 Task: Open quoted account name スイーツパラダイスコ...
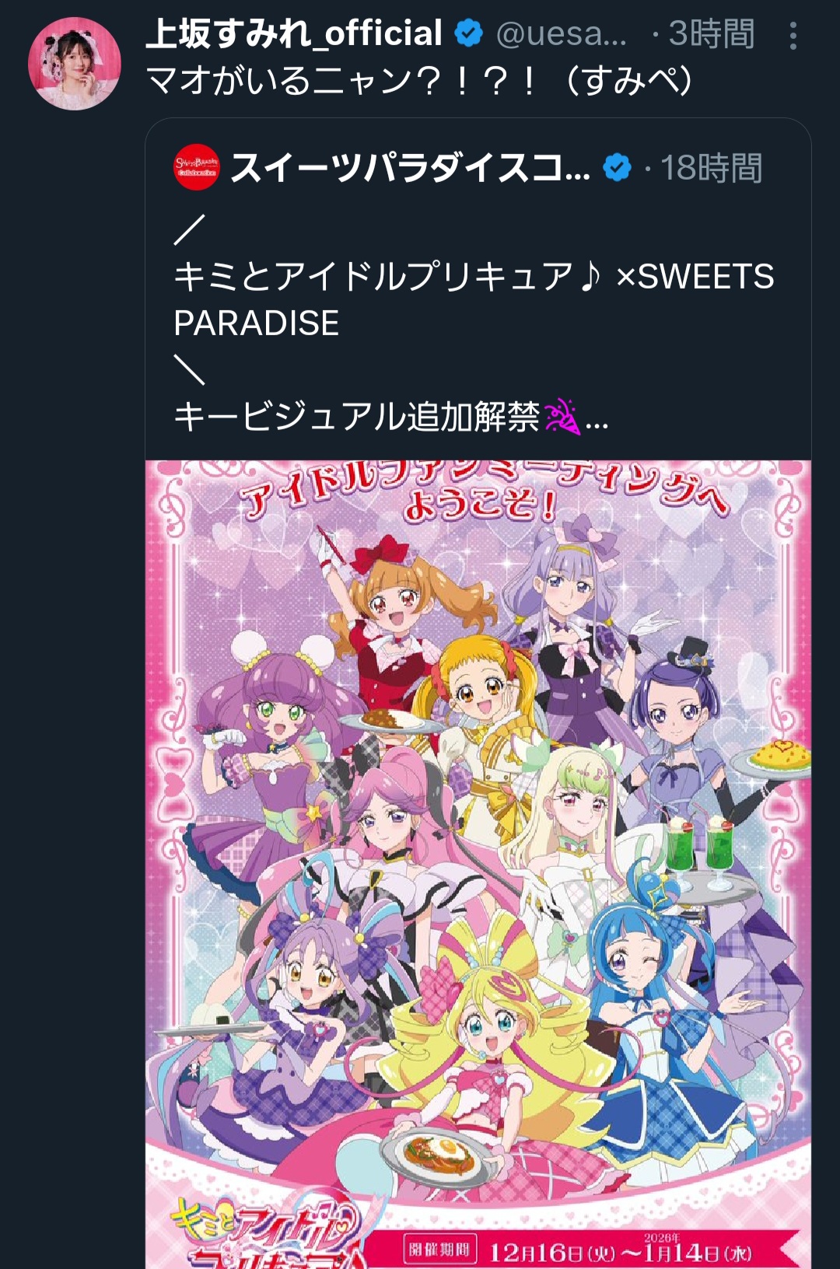click(411, 168)
